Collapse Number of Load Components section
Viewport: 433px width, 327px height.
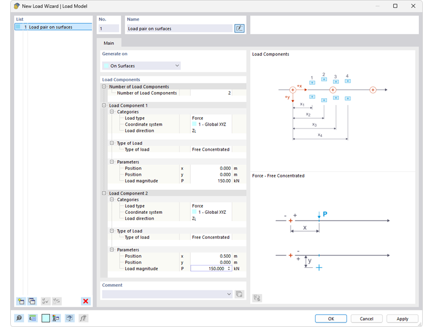pyautogui.click(x=104, y=86)
